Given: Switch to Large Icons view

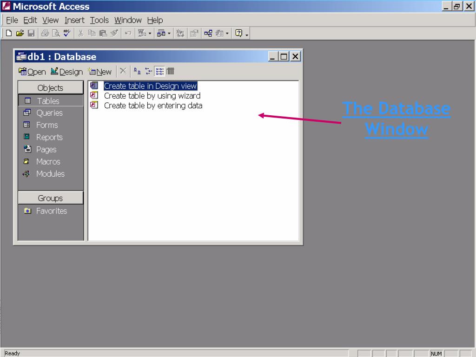Looking at the screenshot, I should point(137,71).
